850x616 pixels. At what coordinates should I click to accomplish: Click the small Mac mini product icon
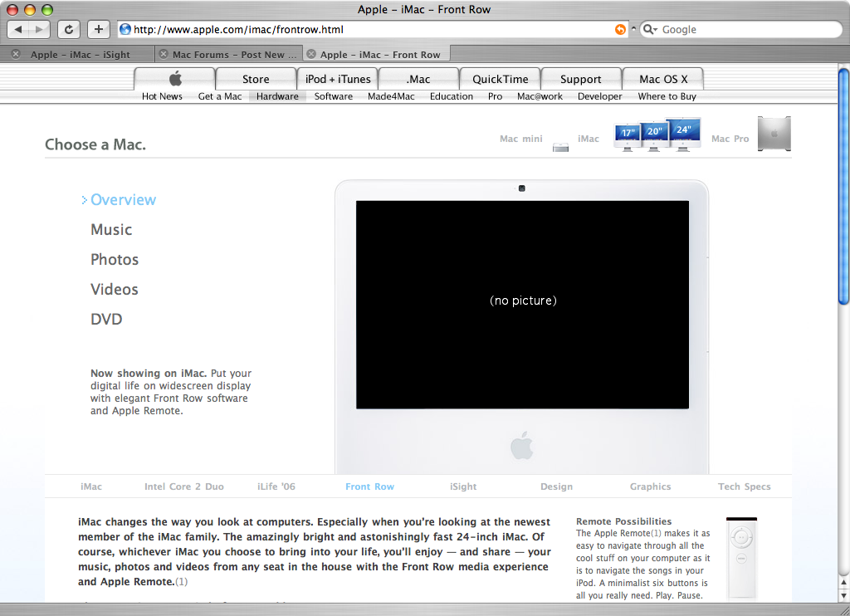point(560,147)
